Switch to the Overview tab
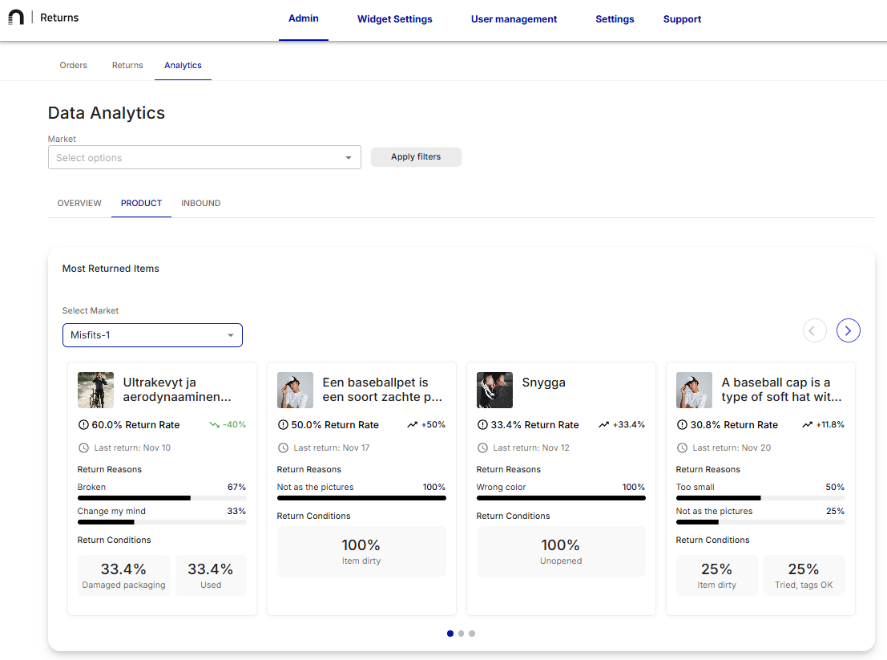887x660 pixels. 79,204
